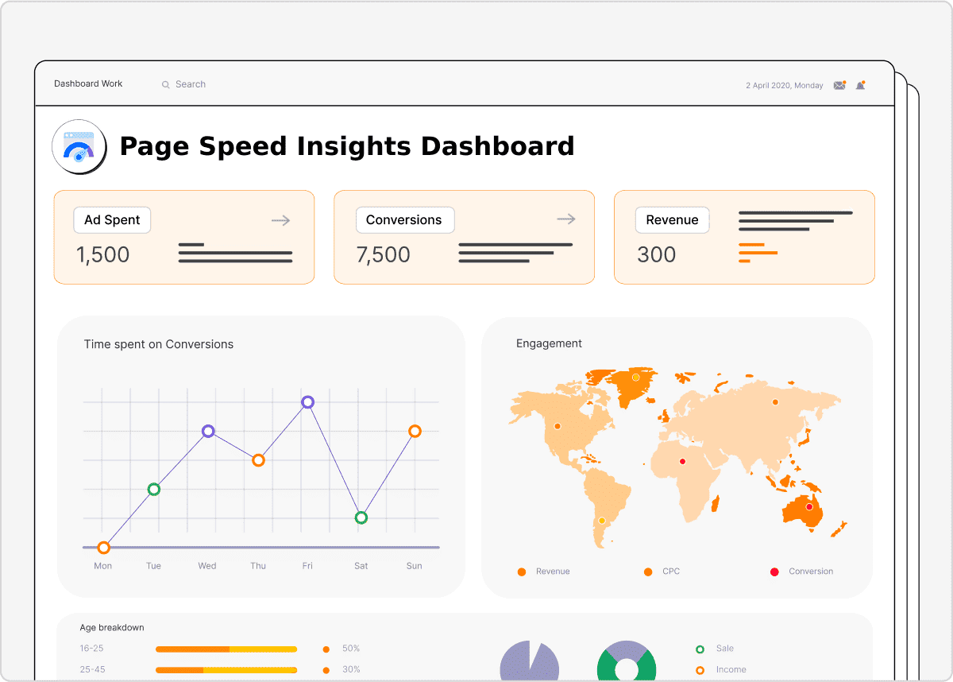Click the 'Age breakdown' heading
The width and height of the screenshot is (953, 682).
click(112, 628)
